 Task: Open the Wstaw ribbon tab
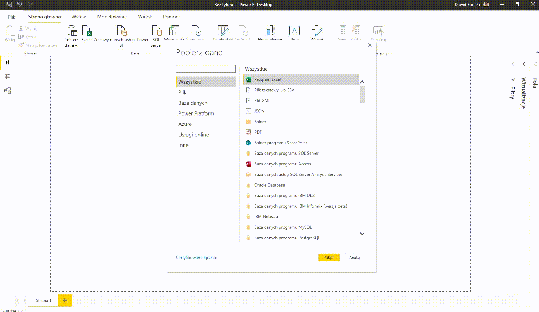[x=79, y=17]
